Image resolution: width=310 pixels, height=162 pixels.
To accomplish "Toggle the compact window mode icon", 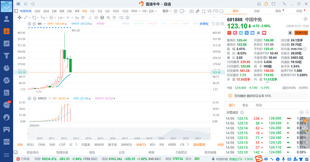I will coord(284,4).
